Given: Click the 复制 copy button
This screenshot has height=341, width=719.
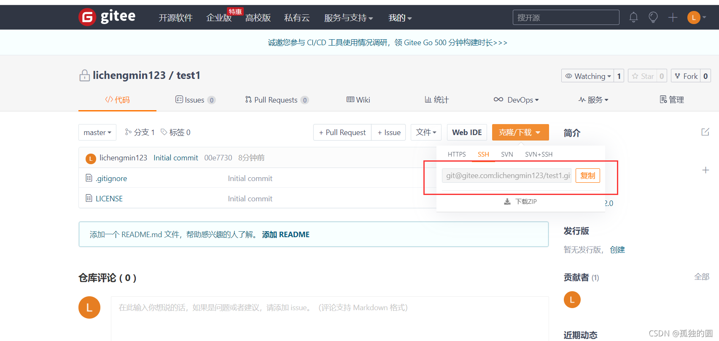Looking at the screenshot, I should coord(588,176).
